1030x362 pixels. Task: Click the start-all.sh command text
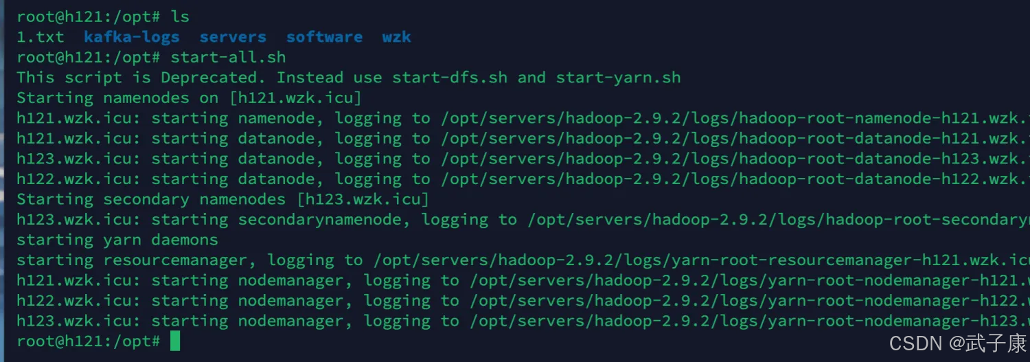(x=228, y=57)
